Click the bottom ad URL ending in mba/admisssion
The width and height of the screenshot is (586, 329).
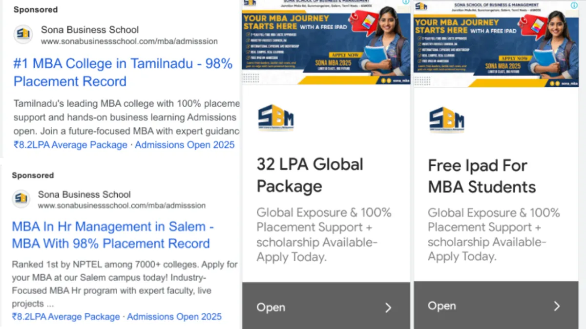point(122,205)
